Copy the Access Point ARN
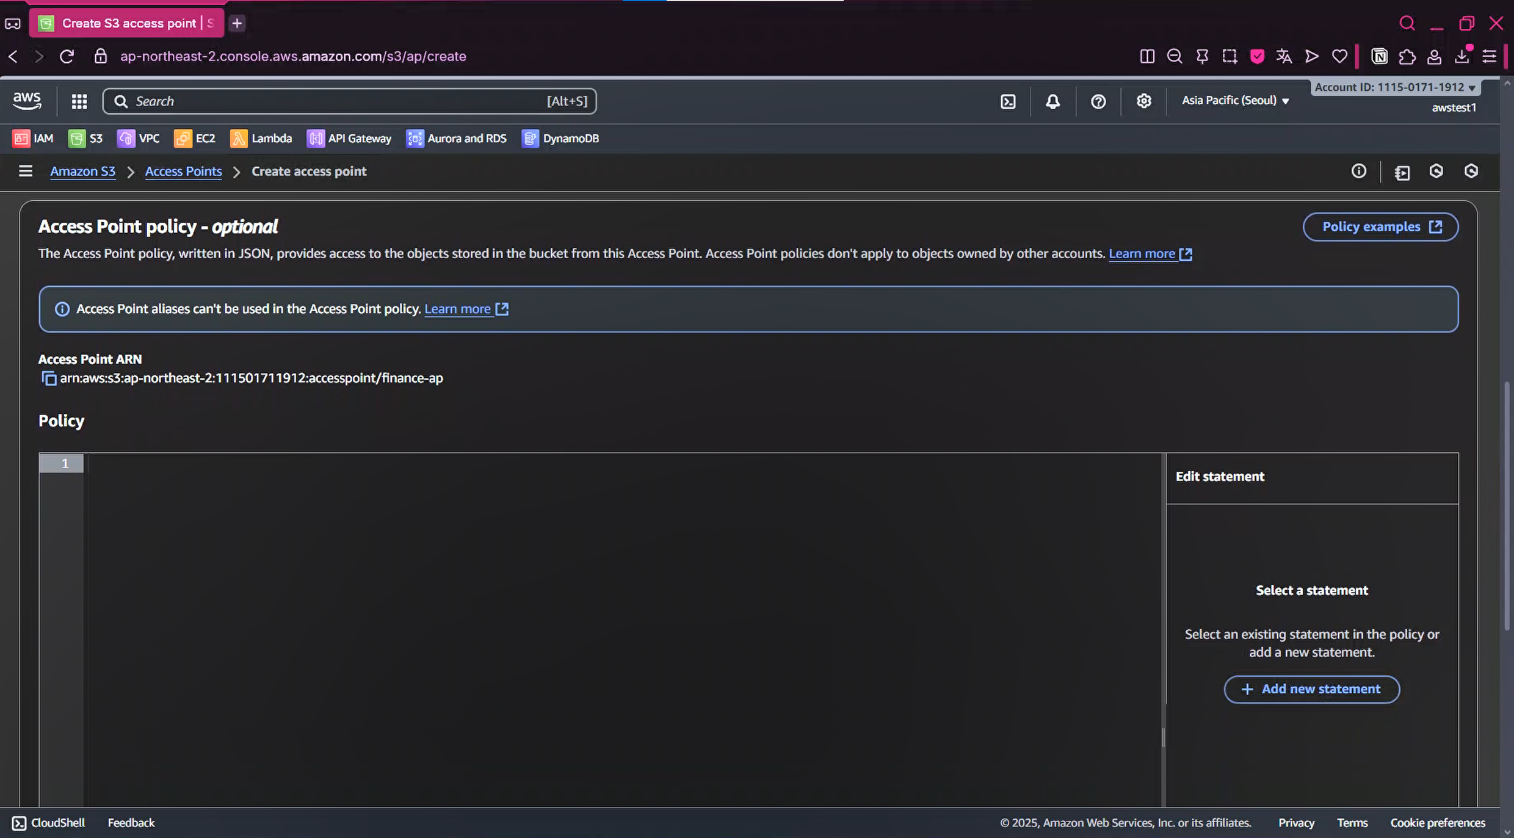The height and width of the screenshot is (838, 1514). (x=49, y=378)
